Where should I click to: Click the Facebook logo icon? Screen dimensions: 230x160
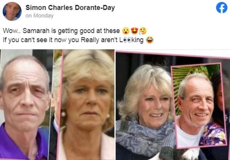point(222,8)
